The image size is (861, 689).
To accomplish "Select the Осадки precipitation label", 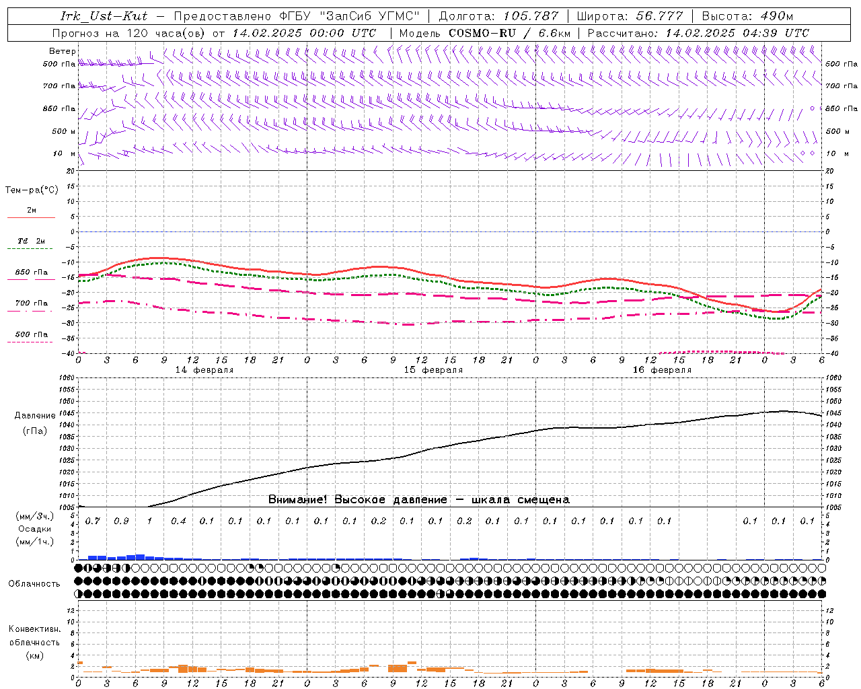I will (x=35, y=529).
